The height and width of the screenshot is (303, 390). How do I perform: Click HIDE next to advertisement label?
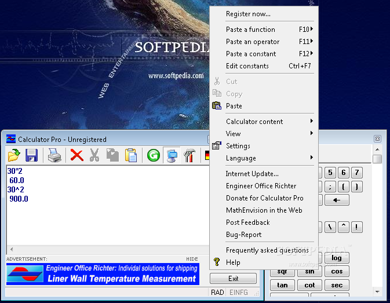coord(192,259)
